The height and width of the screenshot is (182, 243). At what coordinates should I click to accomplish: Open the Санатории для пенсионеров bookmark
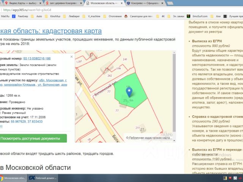139,16
